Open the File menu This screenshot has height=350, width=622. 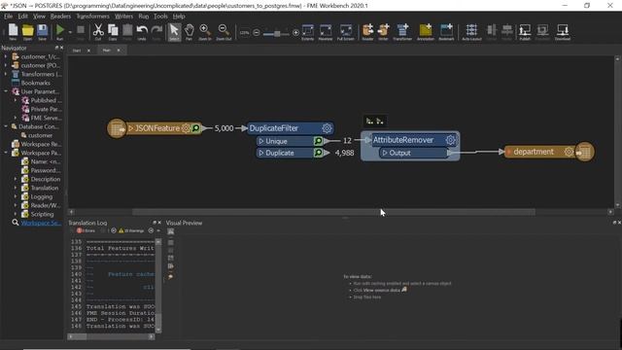9,17
